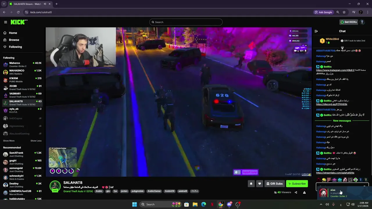Click the heart follow icon
The height and width of the screenshot is (209, 372).
(260, 183)
